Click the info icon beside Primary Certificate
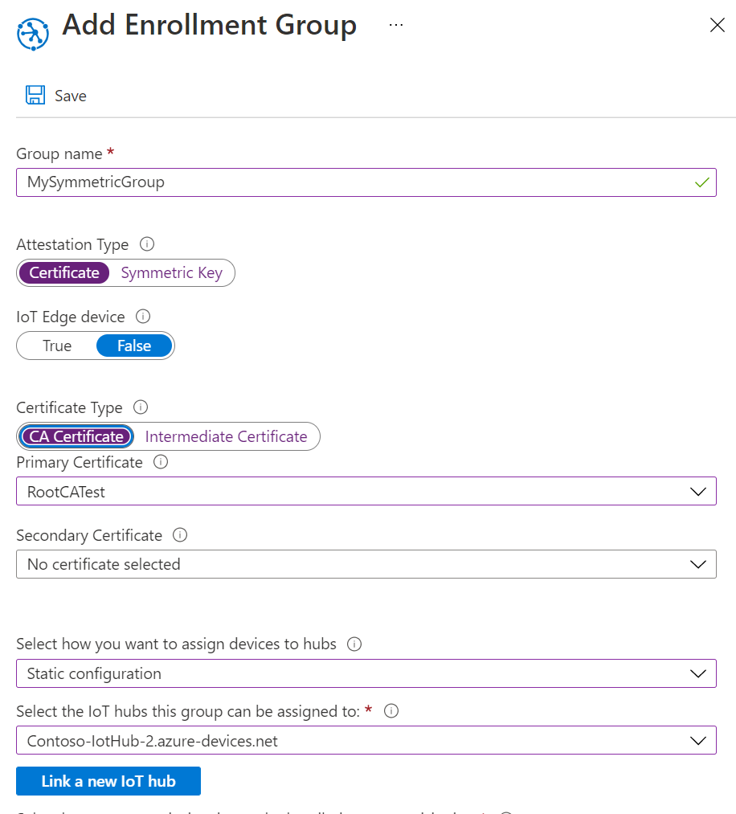The image size is (736, 814). pyautogui.click(x=161, y=462)
